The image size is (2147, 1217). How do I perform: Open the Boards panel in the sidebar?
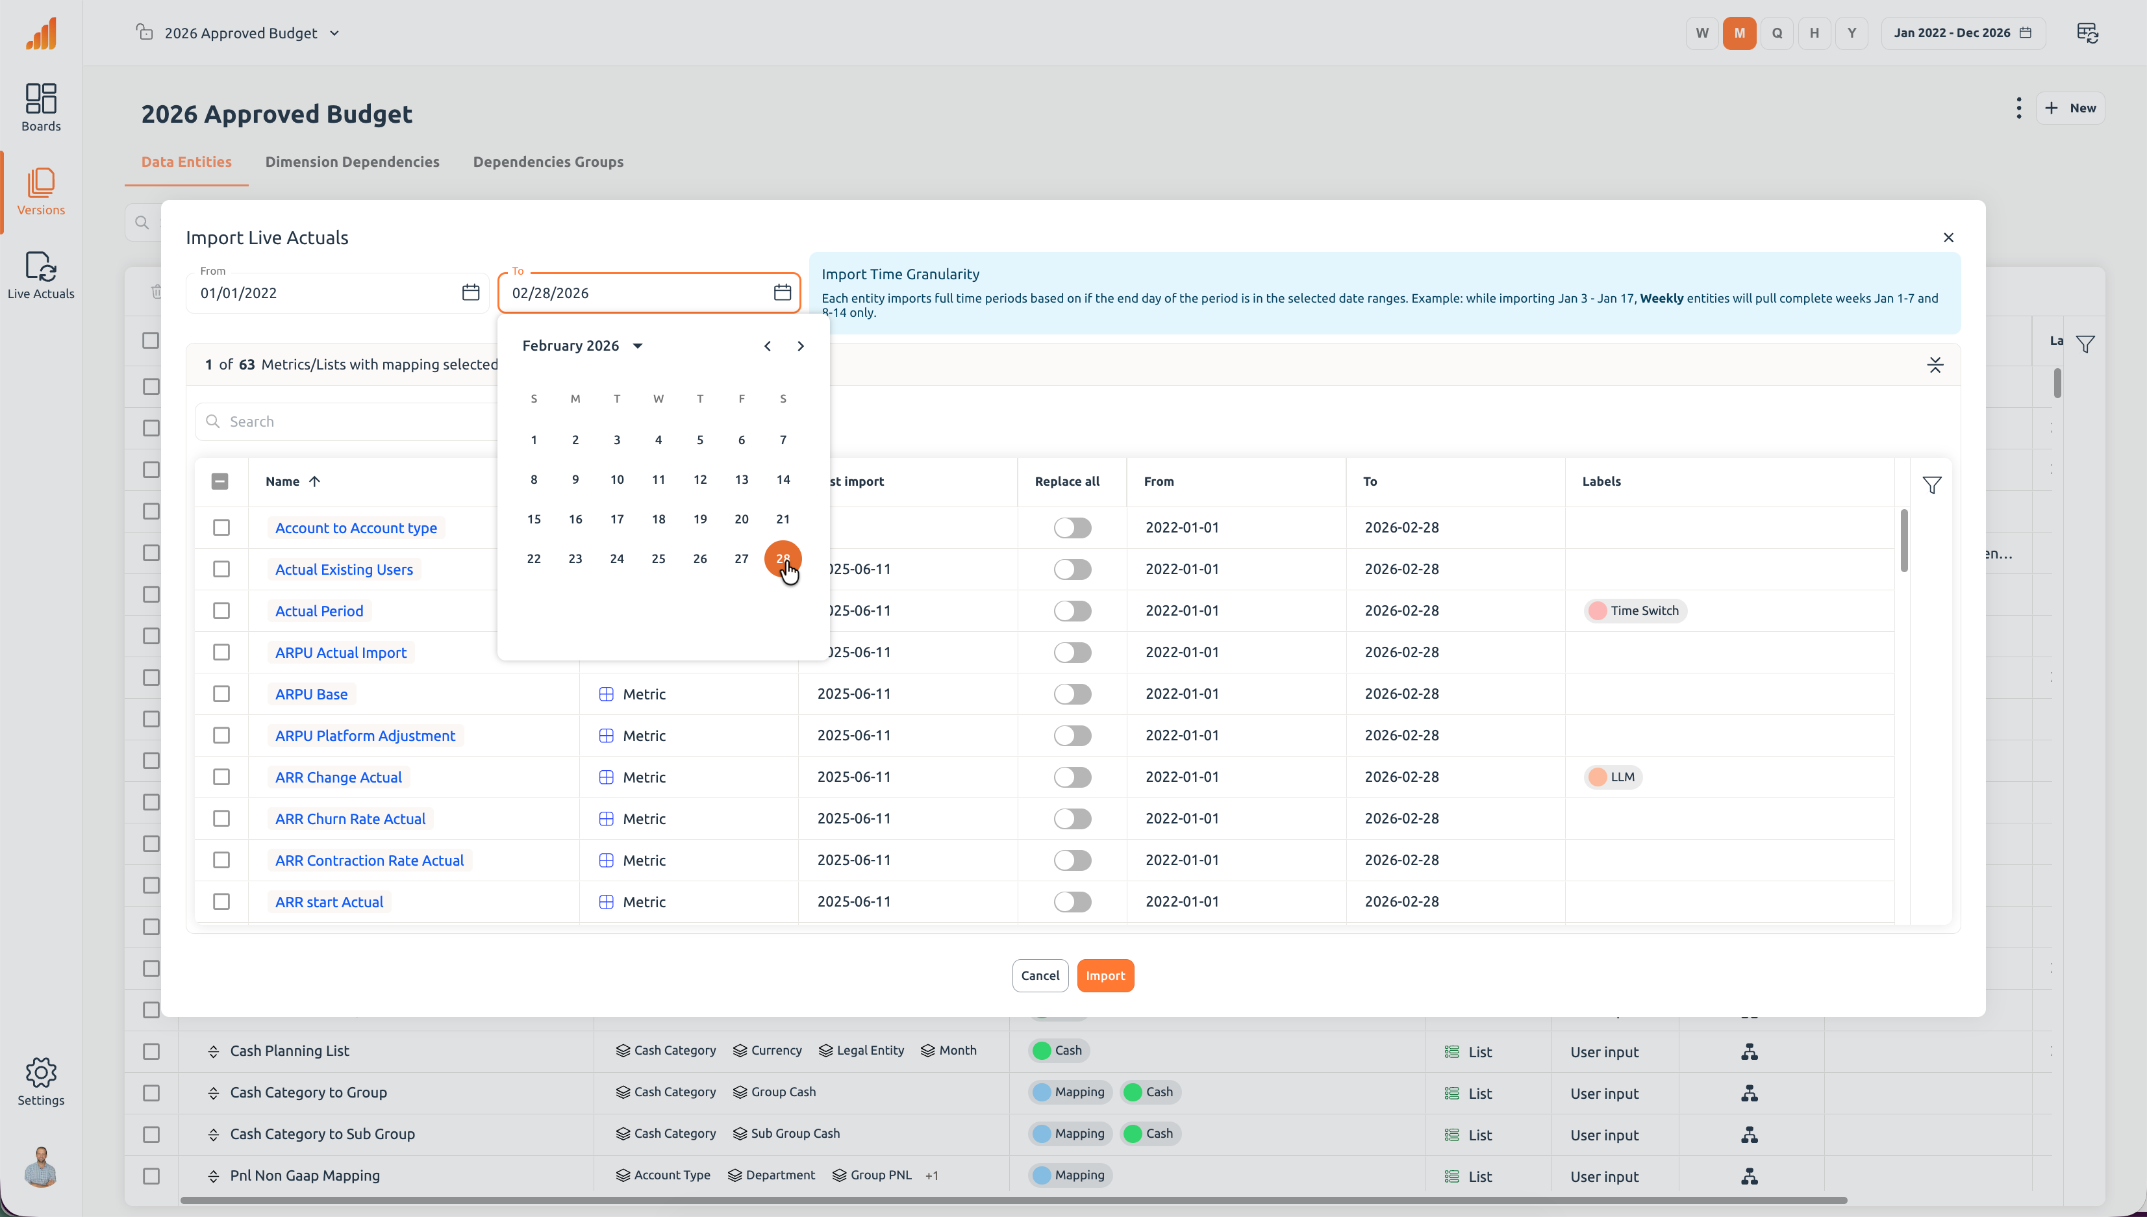[x=41, y=107]
